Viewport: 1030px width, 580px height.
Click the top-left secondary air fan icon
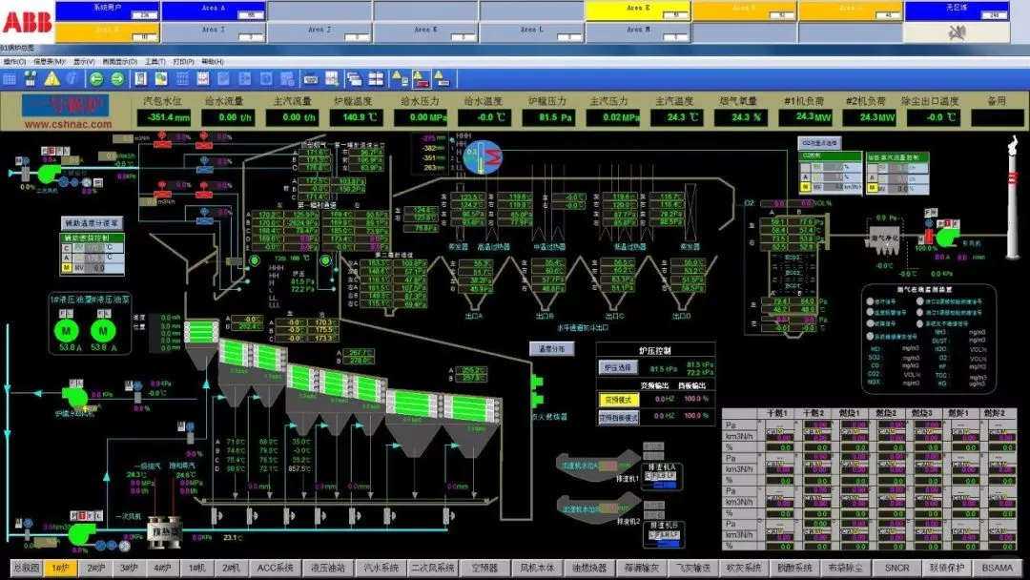(48, 173)
